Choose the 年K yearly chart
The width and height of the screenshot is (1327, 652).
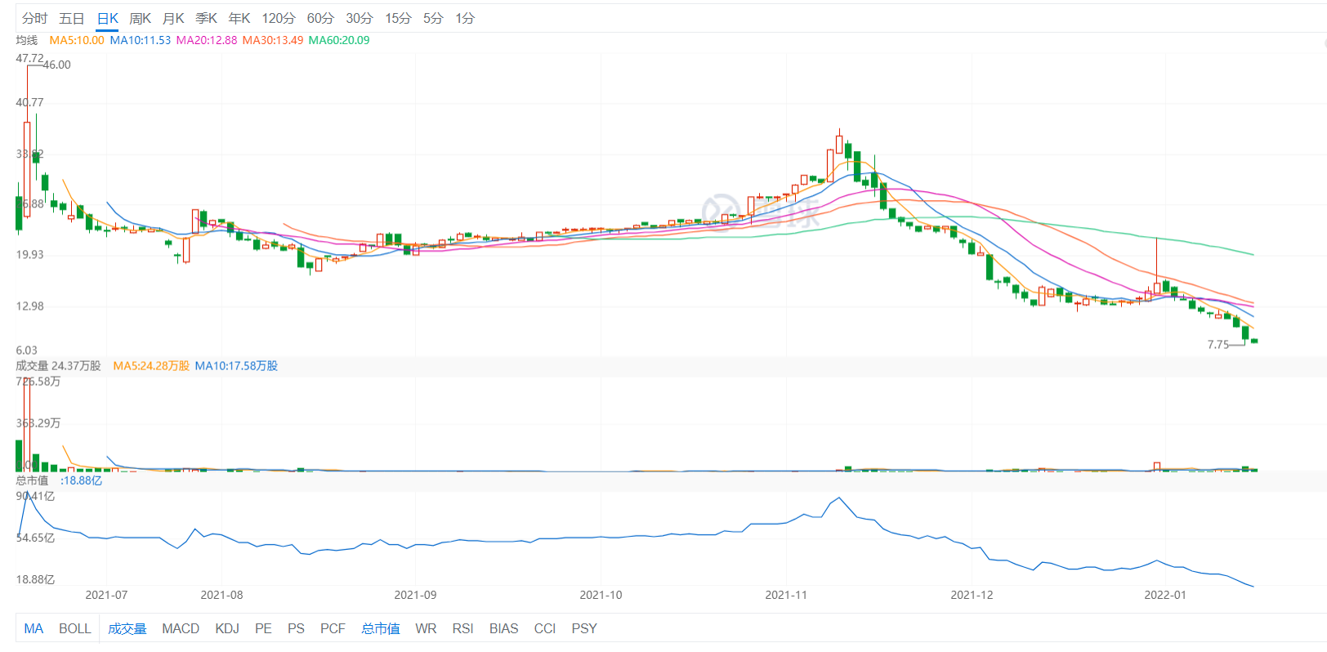pos(239,18)
